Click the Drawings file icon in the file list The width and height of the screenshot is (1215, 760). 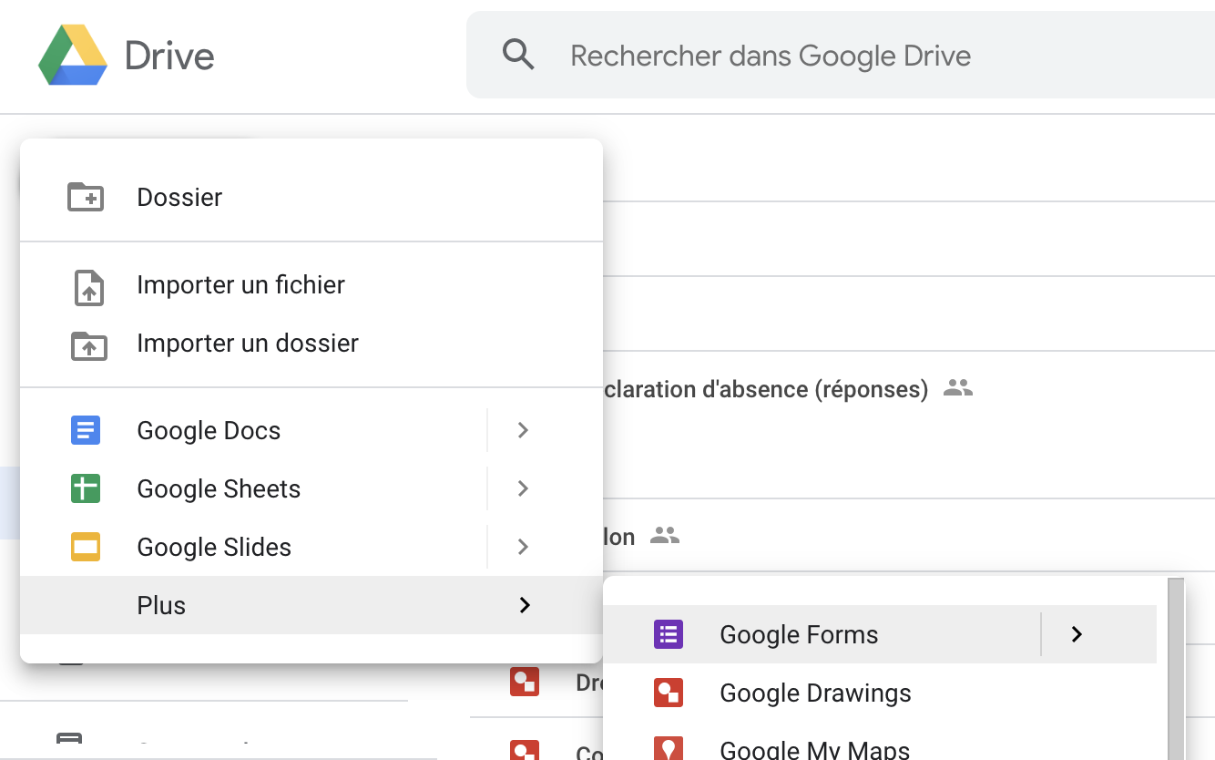point(524,682)
